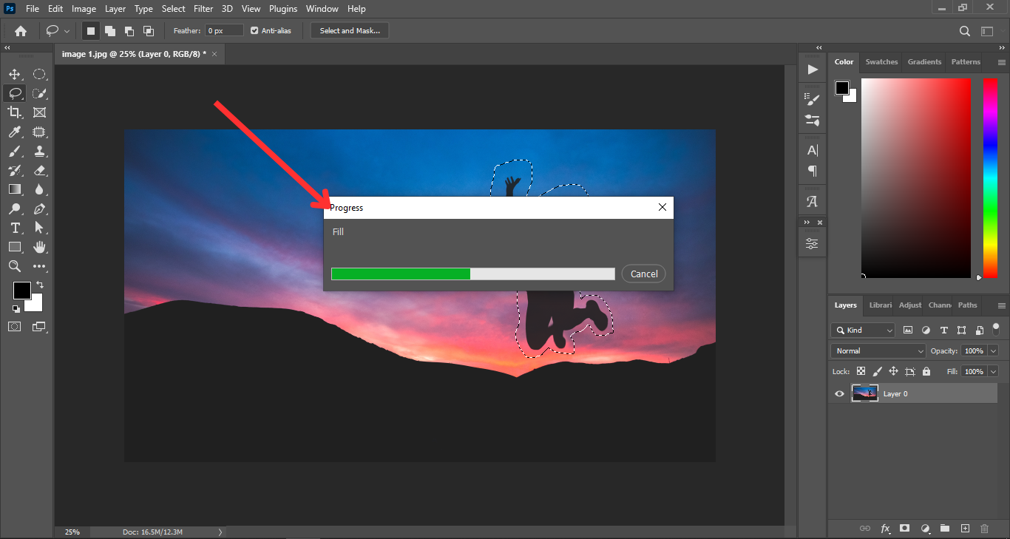Select the Lasso tool in toolbar
Viewport: 1010px width, 539px height.
click(14, 93)
